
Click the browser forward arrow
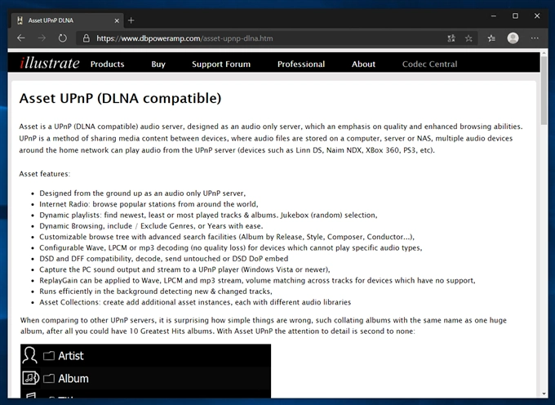coord(42,38)
